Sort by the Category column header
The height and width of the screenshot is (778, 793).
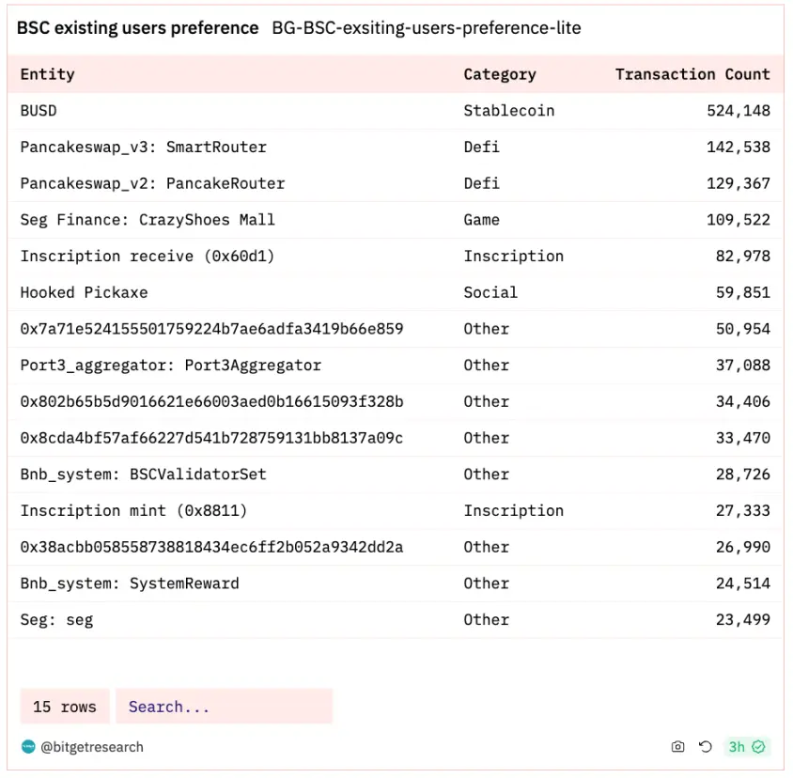click(x=499, y=74)
